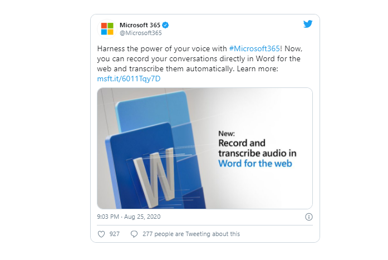Like the tweet with the heart icon
Screen dimensions: 388x260
coord(101,234)
